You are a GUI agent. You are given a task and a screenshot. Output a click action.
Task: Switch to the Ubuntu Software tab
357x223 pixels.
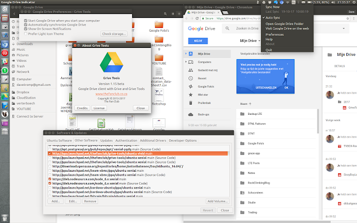click(x=59, y=140)
